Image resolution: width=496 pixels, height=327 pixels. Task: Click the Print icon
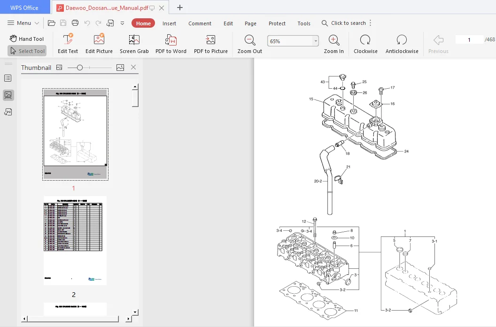[x=75, y=23]
